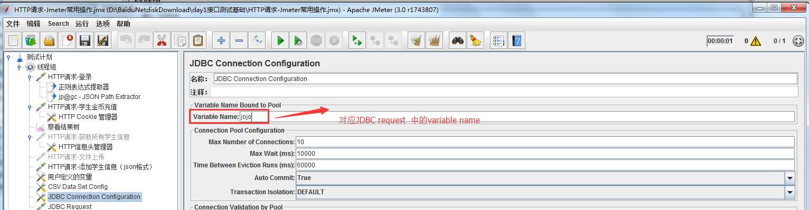Open the Templates icon in toolbar

31,41
